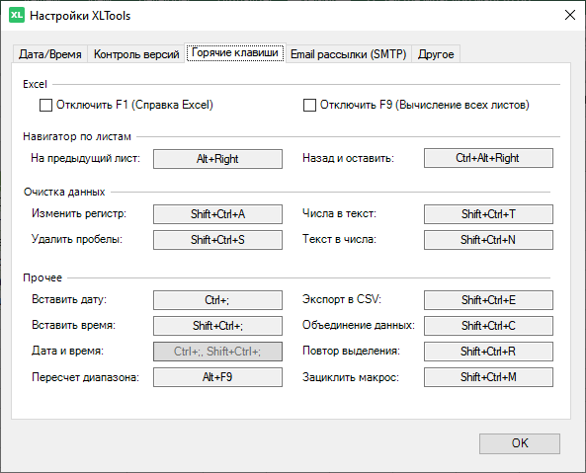This screenshot has width=586, height=473.
Task: Click the Shift+Ctrl+E hotkey for Экспорт в CSV
Action: pyautogui.click(x=488, y=300)
